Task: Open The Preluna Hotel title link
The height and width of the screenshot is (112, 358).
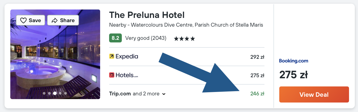Action: (x=147, y=15)
